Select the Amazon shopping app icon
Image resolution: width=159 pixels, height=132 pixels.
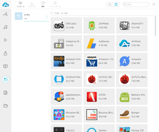click(x=92, y=61)
